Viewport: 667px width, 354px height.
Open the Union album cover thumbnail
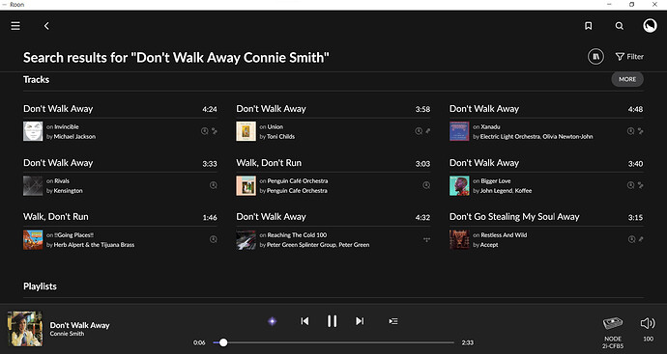click(x=246, y=131)
